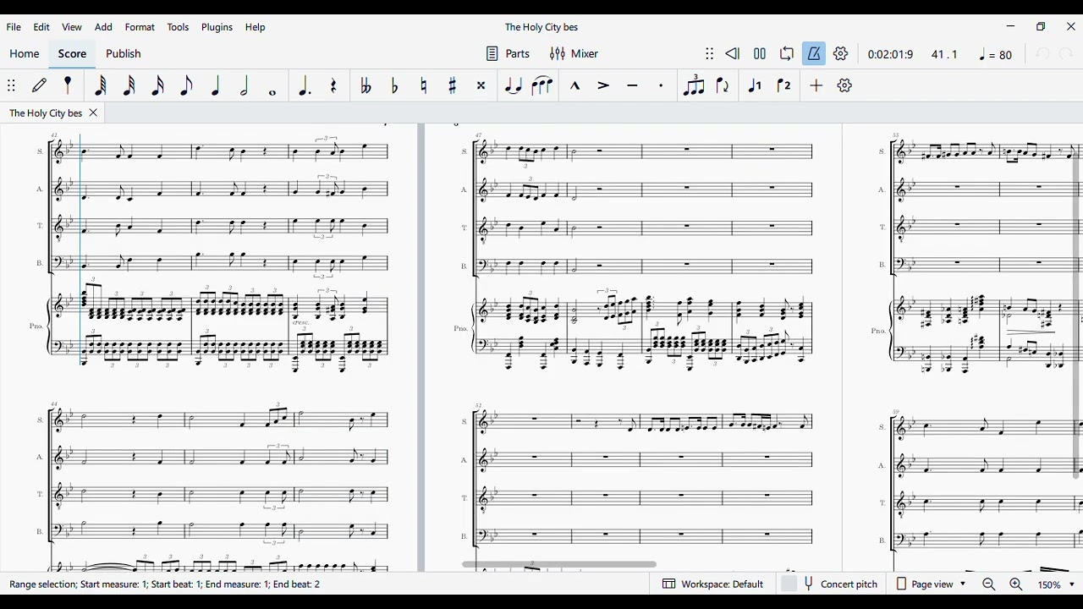Zoom in the score

click(x=1016, y=584)
